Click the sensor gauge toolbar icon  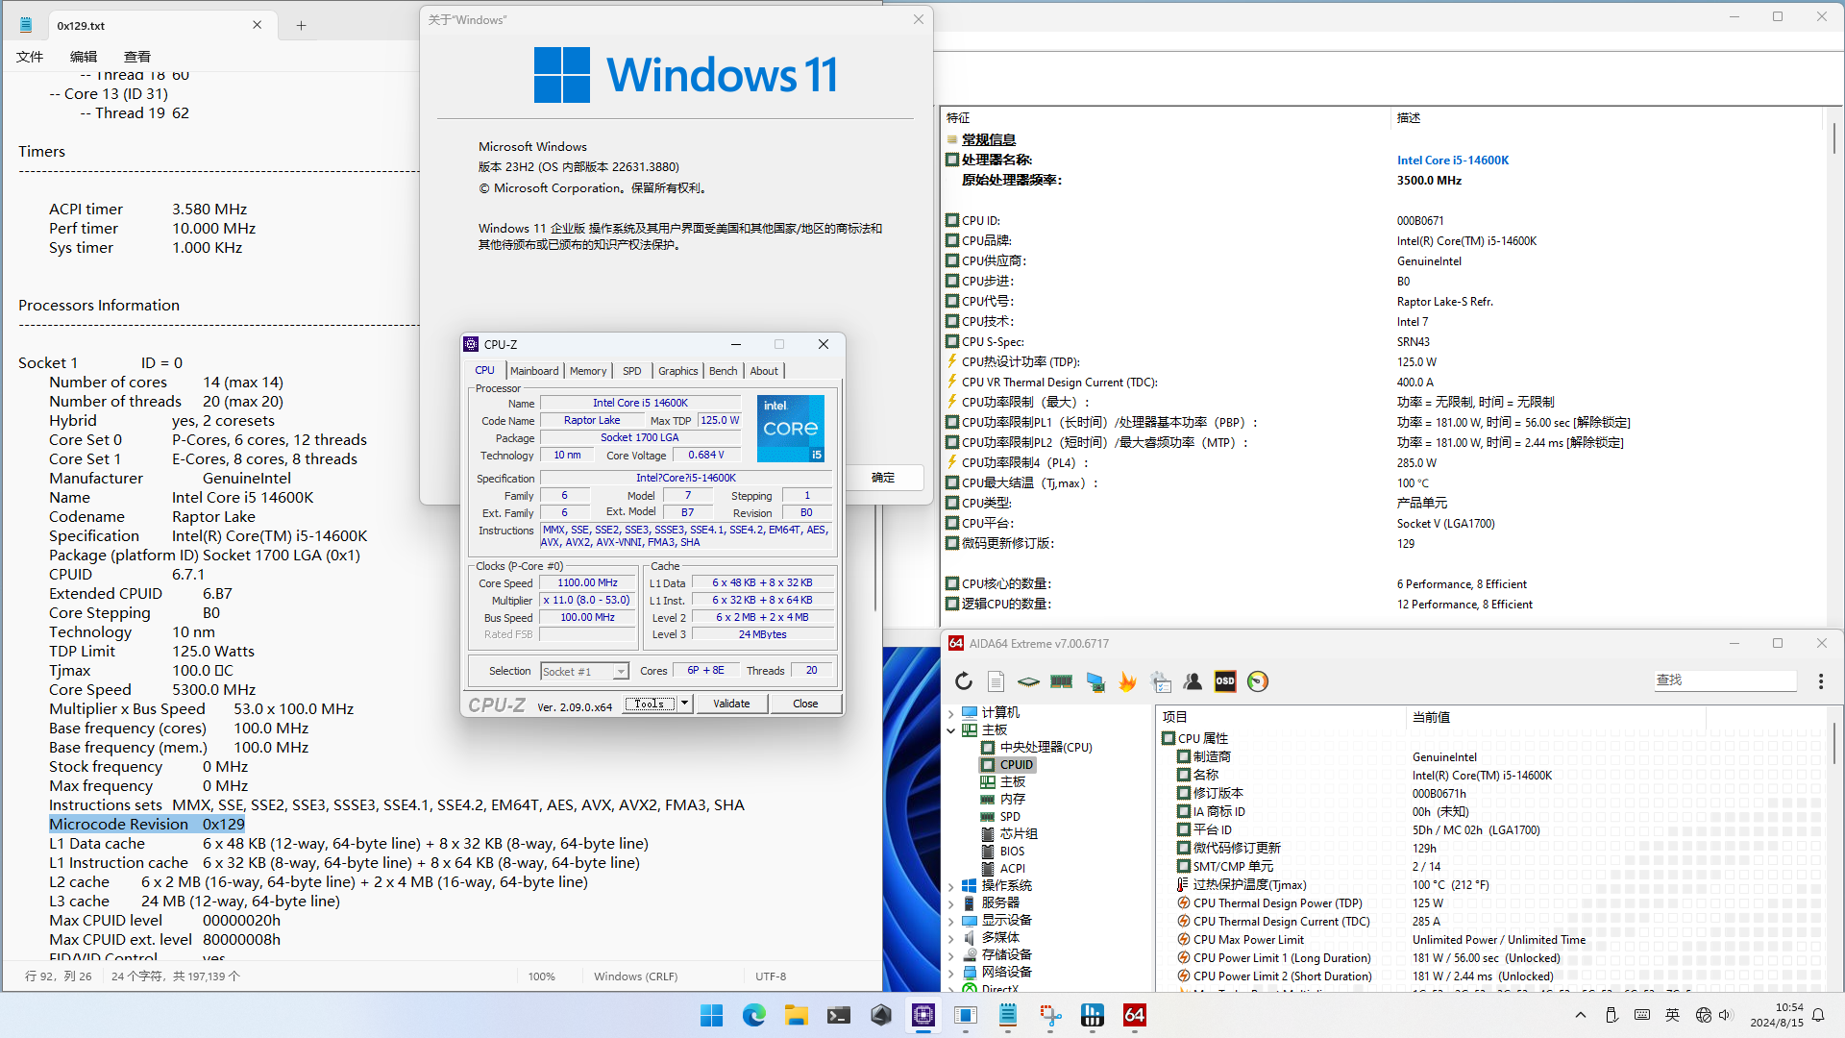[1257, 680]
